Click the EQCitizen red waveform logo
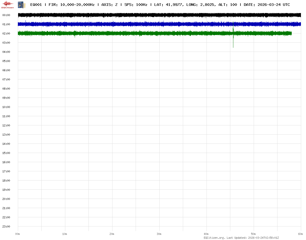Screen dimensions: 306x240 point(7,4)
